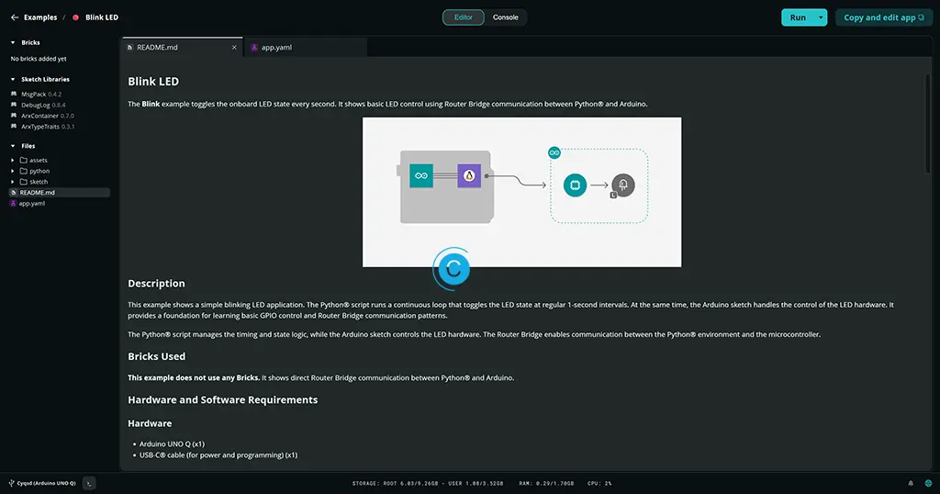Switch to the app.yaml tab
This screenshot has width=940, height=494.
tap(276, 48)
